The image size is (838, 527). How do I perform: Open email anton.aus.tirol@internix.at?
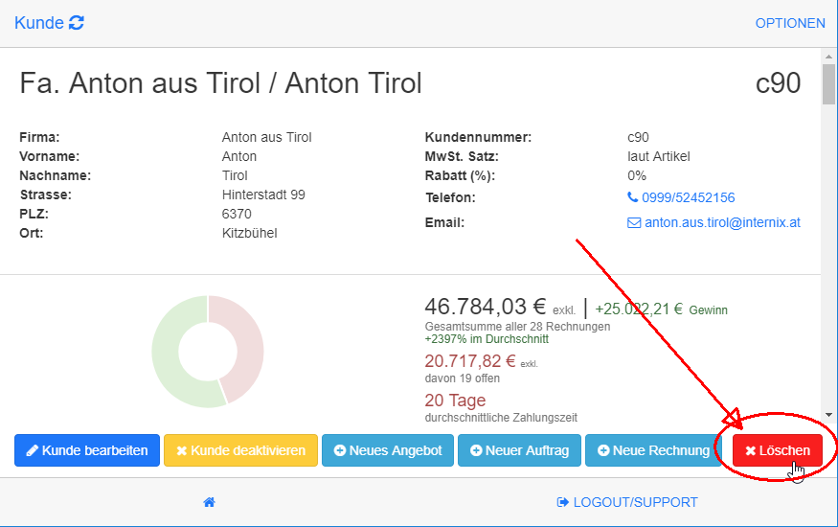coord(722,222)
